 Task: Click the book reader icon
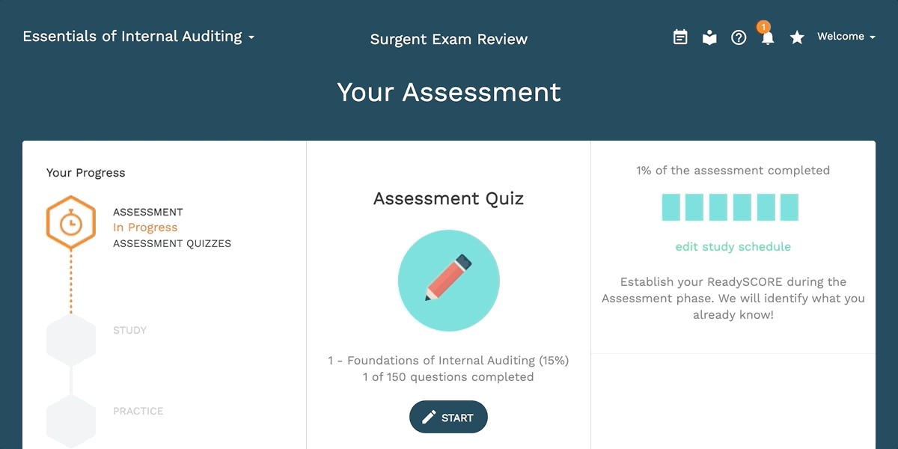[x=709, y=37]
